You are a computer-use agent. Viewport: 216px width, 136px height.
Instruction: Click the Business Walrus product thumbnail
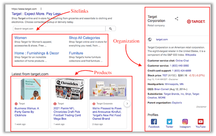(31, 89)
